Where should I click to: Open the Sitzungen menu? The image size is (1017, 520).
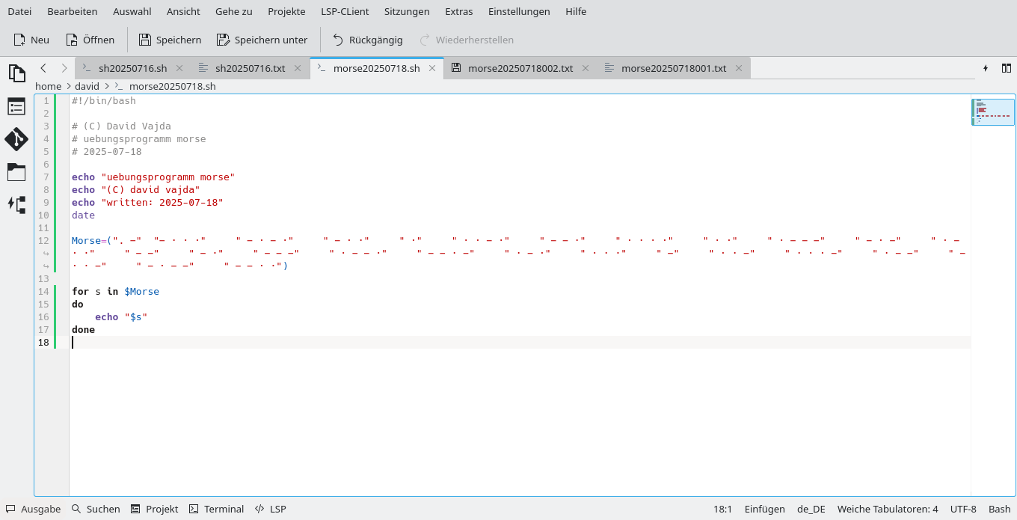click(x=407, y=11)
